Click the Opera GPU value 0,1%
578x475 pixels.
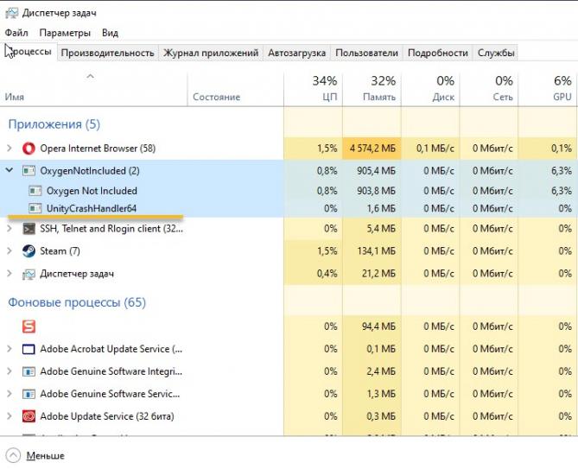pos(562,149)
